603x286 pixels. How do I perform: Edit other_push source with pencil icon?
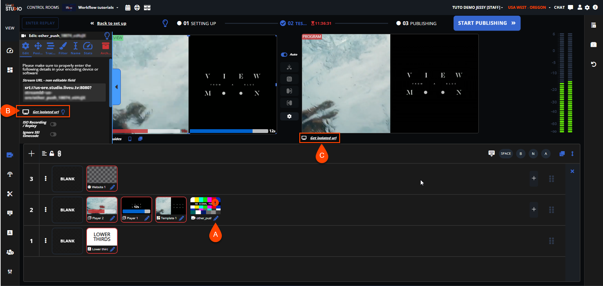pyautogui.click(x=216, y=218)
